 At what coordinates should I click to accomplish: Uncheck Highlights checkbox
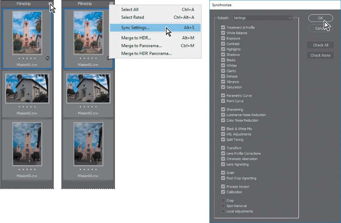tap(223, 49)
